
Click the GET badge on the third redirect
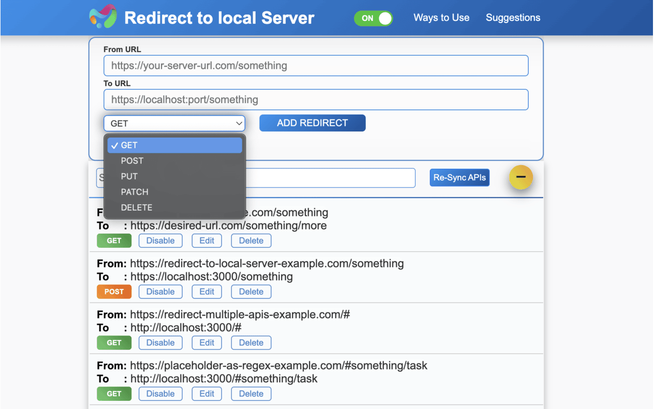[x=114, y=343]
